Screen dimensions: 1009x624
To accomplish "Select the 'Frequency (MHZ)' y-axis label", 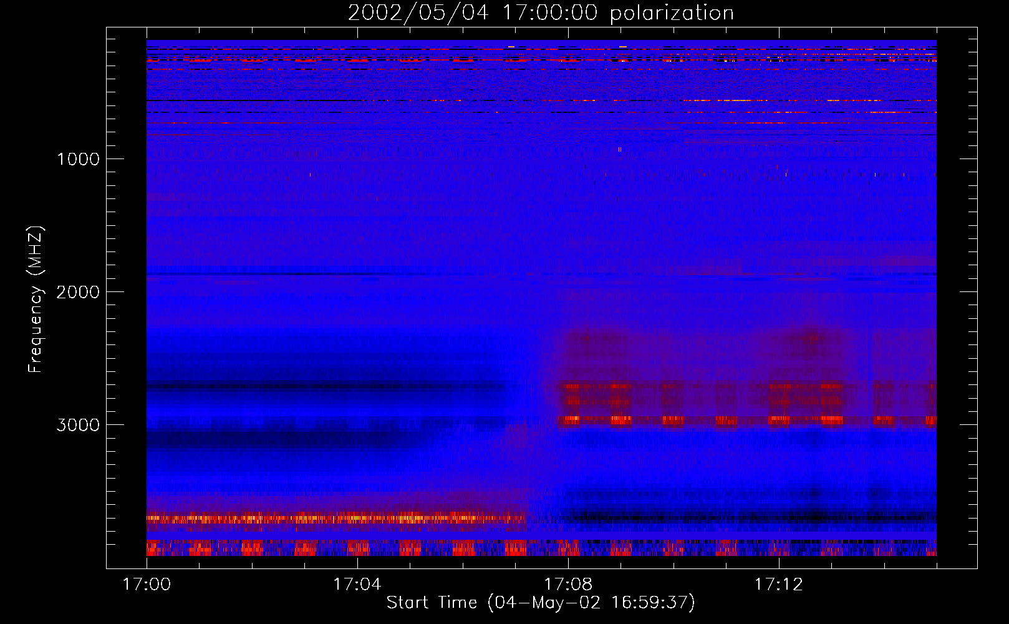I will pyautogui.click(x=36, y=300).
